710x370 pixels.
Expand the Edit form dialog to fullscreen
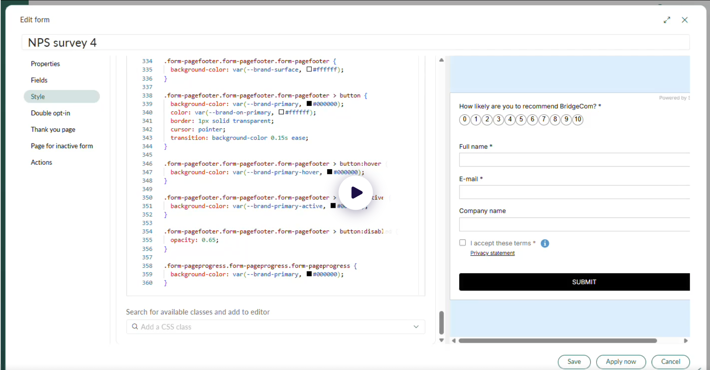click(667, 20)
